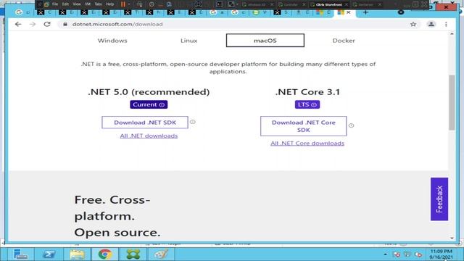Show hidden system tray icons
Viewport: 464px width, 261px height.
(x=385, y=254)
